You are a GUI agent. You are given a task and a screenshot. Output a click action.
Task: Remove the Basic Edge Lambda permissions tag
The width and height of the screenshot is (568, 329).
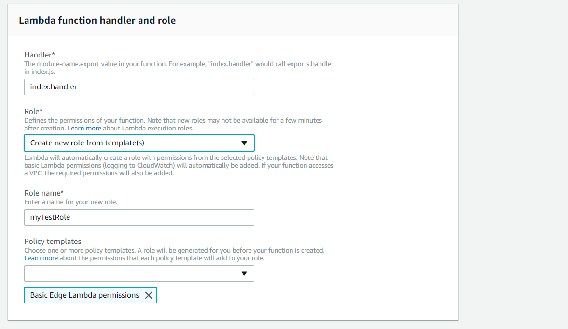149,295
